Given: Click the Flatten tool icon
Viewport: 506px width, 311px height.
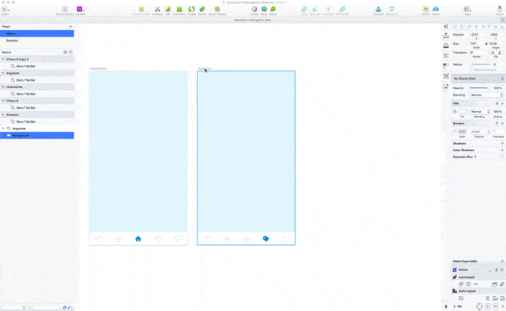Looking at the screenshot, I should pyautogui.click(x=202, y=9).
